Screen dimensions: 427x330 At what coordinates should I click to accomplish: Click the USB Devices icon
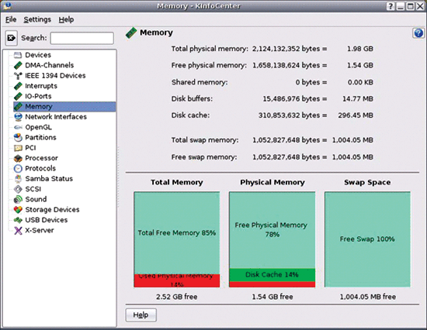tap(18, 220)
